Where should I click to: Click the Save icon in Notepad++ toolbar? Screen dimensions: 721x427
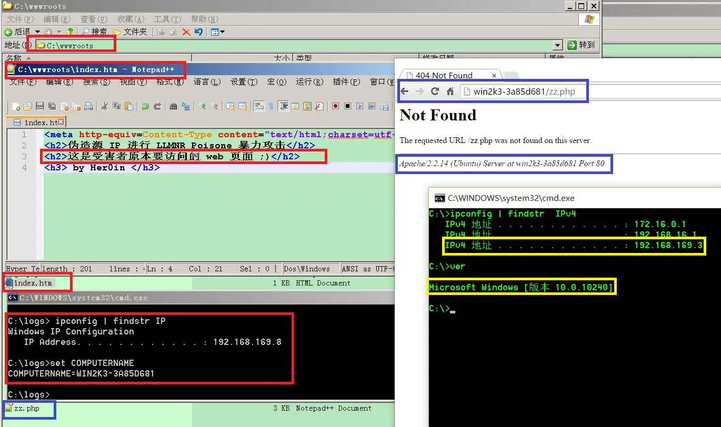click(x=39, y=106)
